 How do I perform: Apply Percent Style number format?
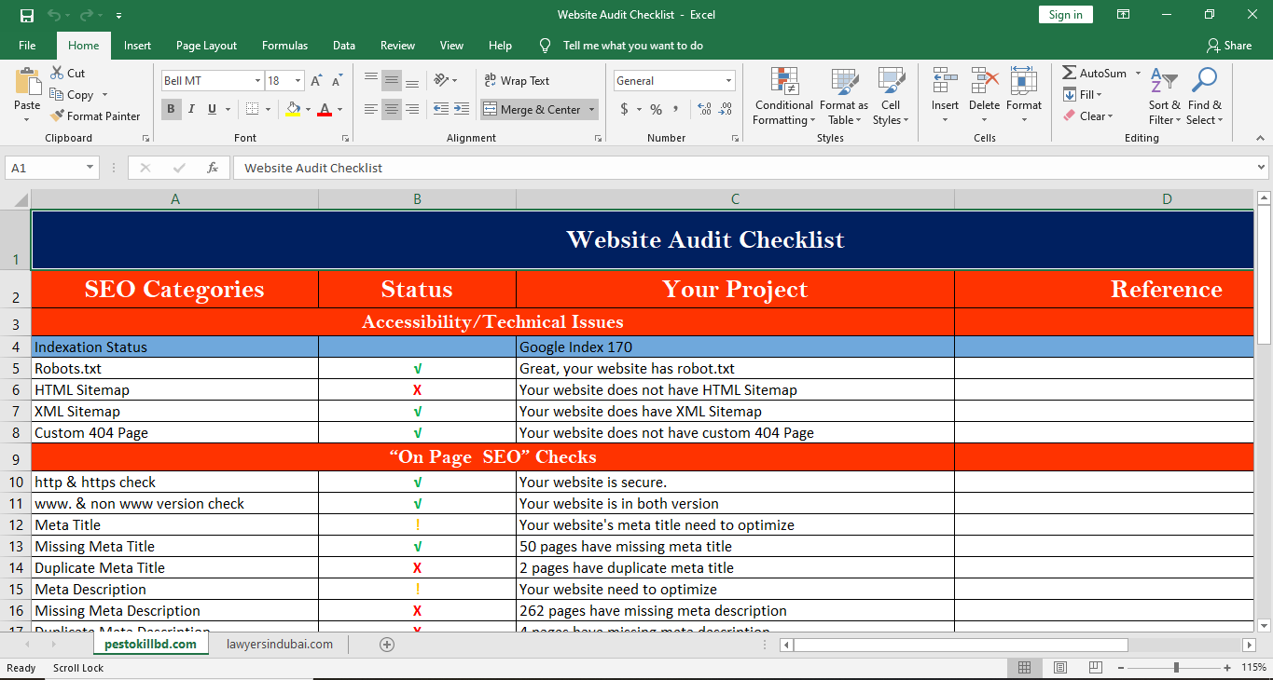pyautogui.click(x=656, y=110)
